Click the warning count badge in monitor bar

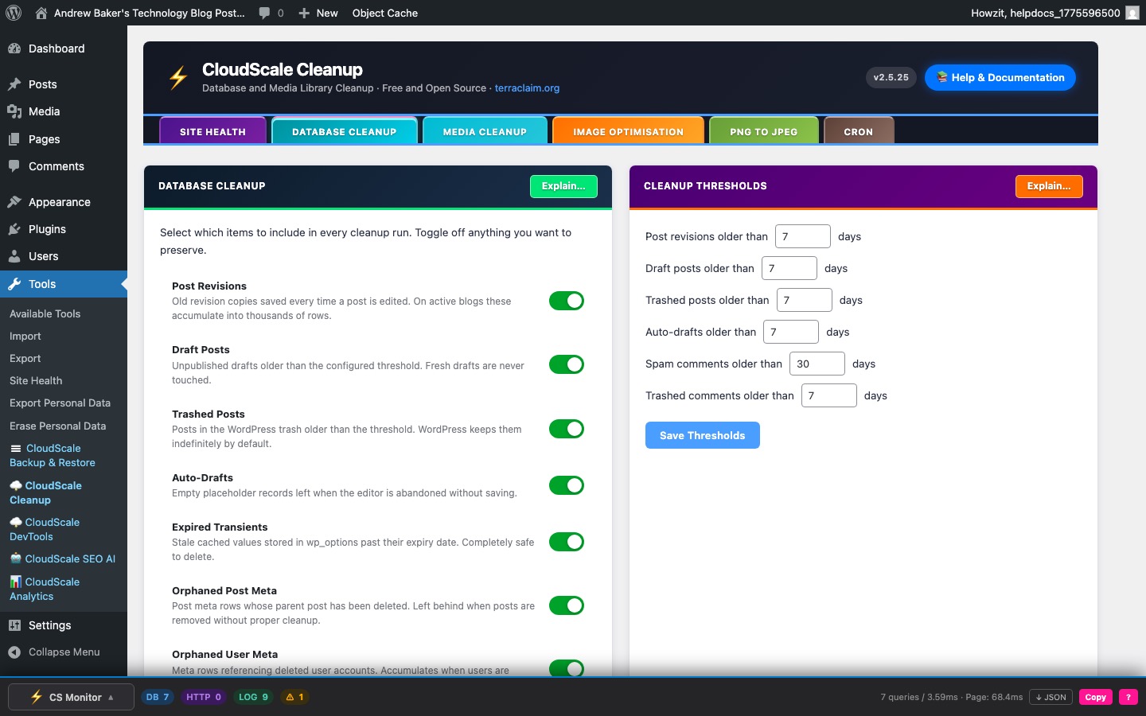[x=295, y=697]
